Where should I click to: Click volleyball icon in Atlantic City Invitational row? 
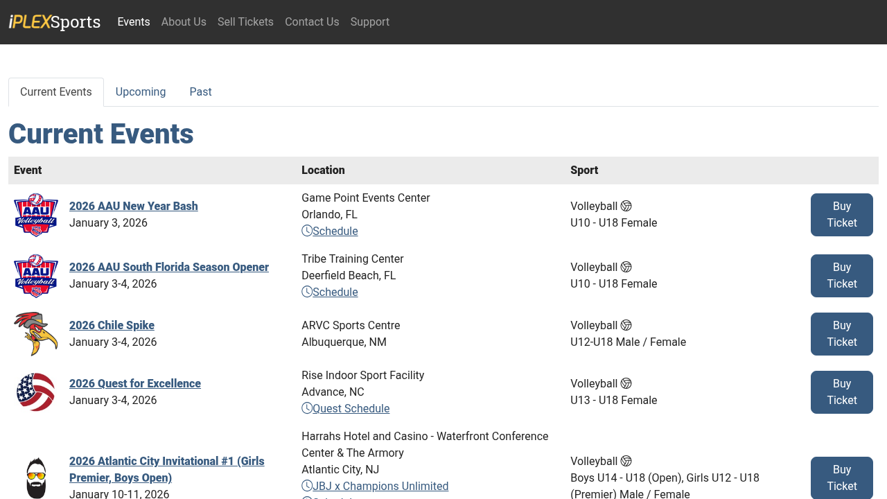point(626,461)
